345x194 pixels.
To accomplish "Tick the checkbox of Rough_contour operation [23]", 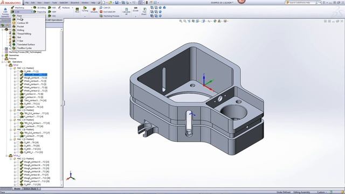I will tap(18, 162).
